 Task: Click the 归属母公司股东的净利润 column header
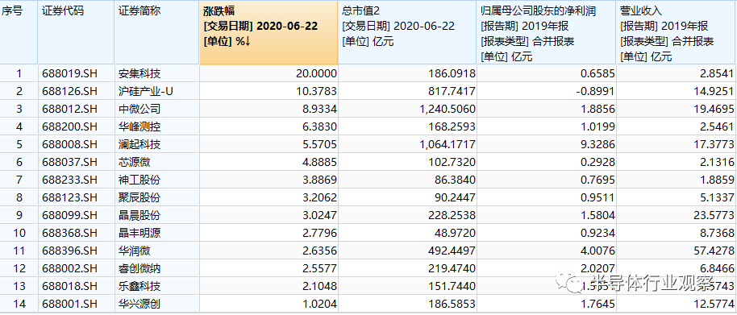point(547,33)
